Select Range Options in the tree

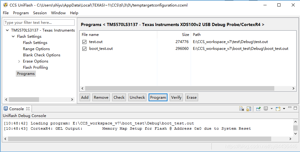click(x=36, y=49)
